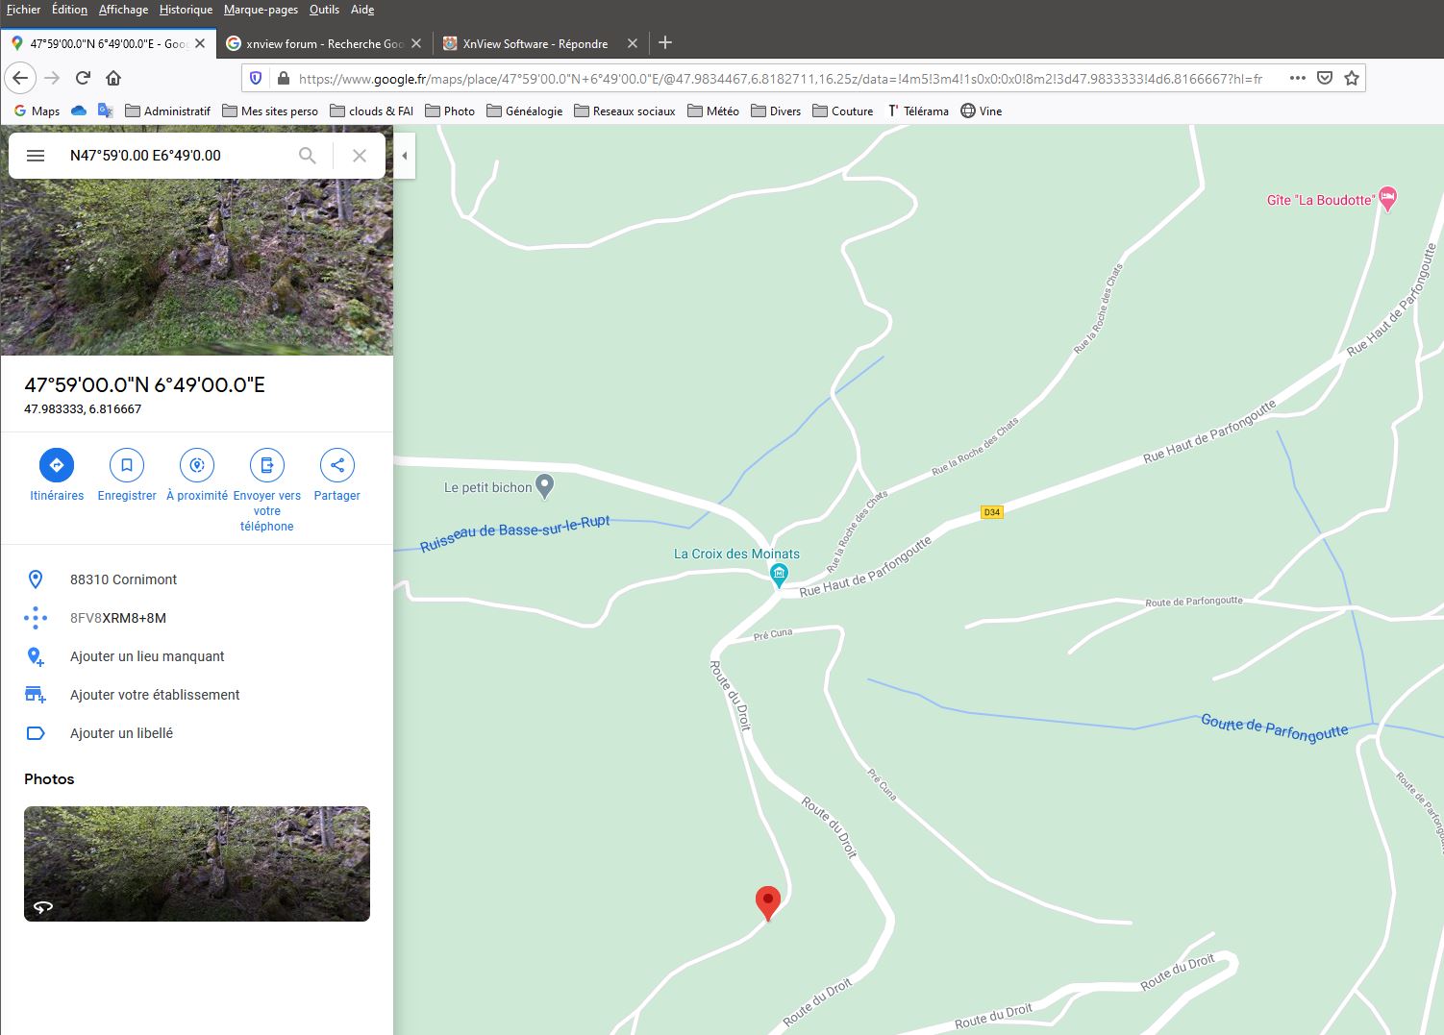This screenshot has height=1035, width=1444.
Task: Click the 88310 Cornimont address row
Action: 197,579
